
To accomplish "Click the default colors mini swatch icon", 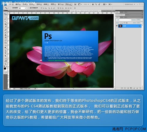I will pos(4,66).
